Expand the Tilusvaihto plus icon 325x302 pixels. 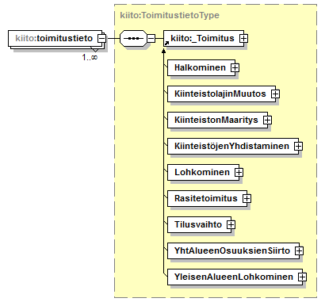click(x=231, y=224)
